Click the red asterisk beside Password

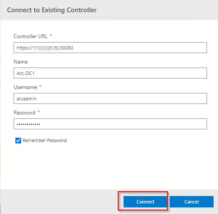point(39,112)
